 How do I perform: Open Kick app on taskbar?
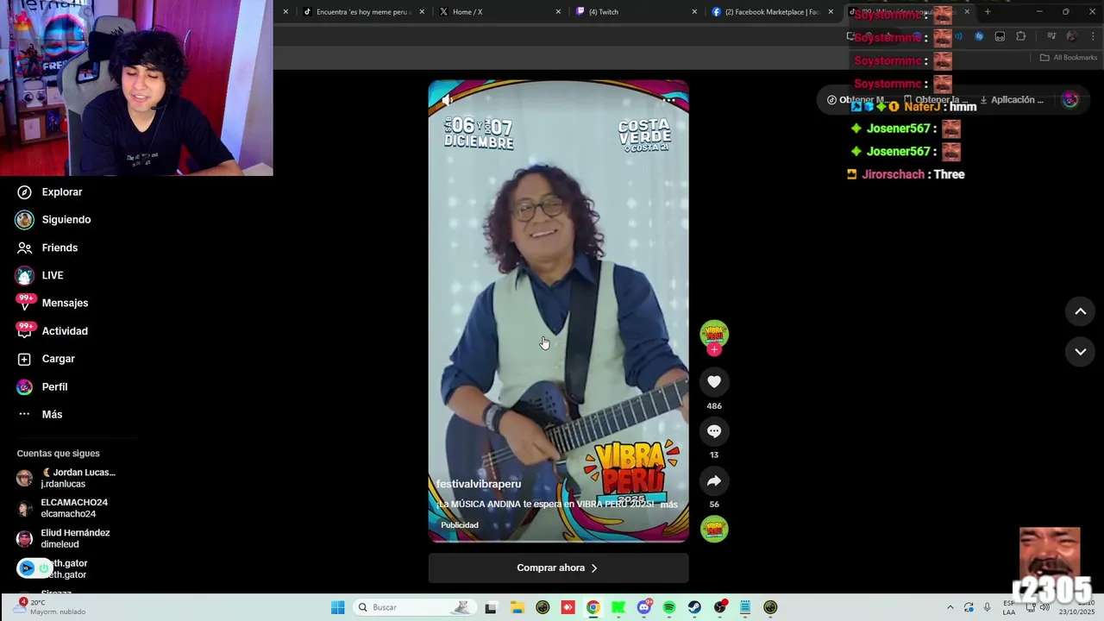coord(618,607)
